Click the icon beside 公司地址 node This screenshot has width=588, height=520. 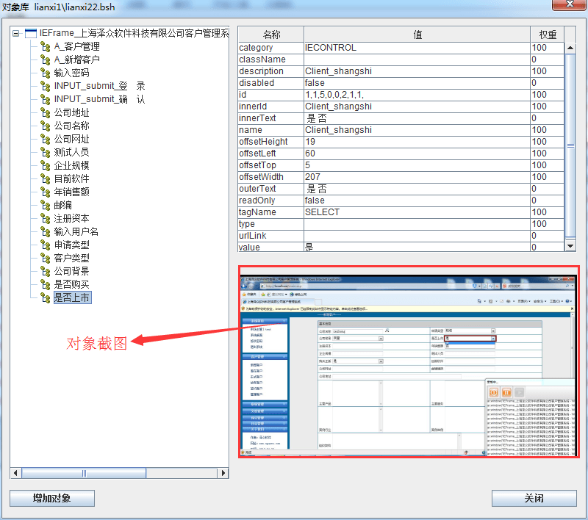(x=46, y=113)
